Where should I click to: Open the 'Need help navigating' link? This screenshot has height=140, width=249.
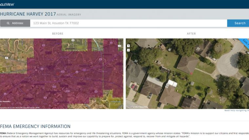[237, 110]
